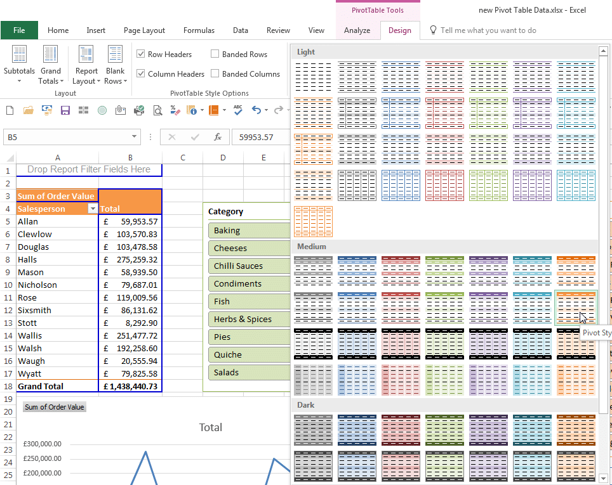Run the ABC spelling check

pyautogui.click(x=238, y=110)
